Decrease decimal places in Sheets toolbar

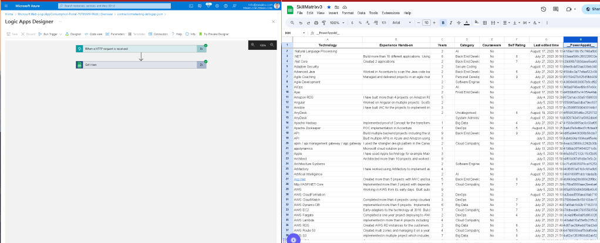[x=368, y=22]
